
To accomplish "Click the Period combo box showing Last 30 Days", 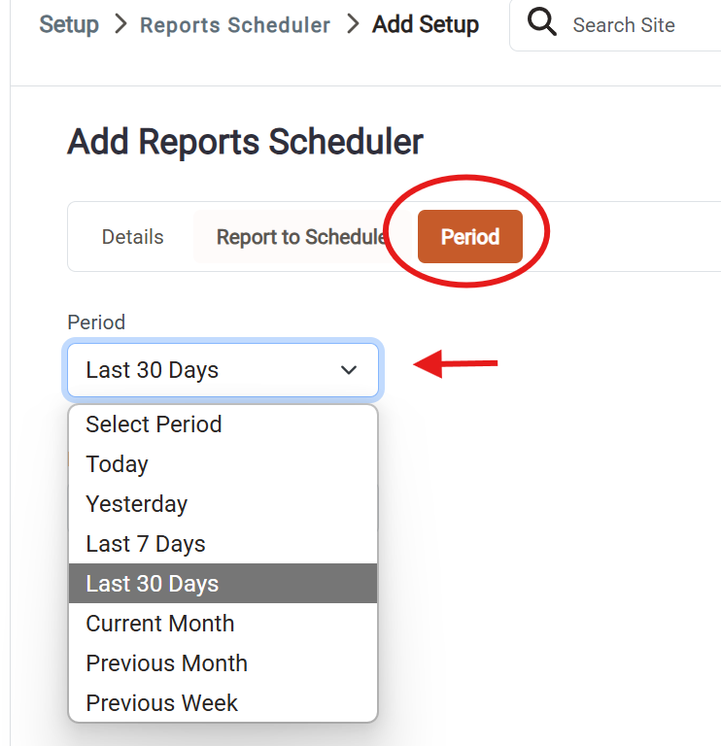I will click(223, 370).
